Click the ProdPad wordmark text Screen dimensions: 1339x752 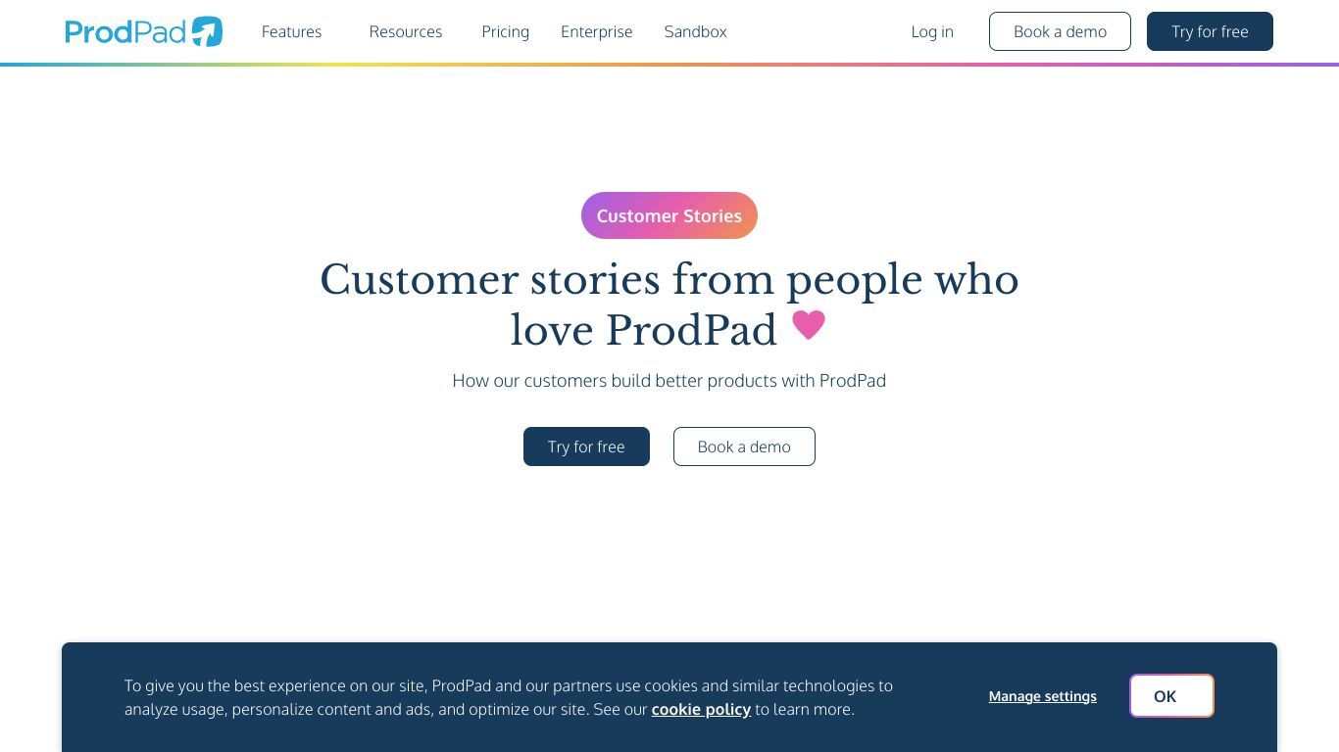click(125, 31)
